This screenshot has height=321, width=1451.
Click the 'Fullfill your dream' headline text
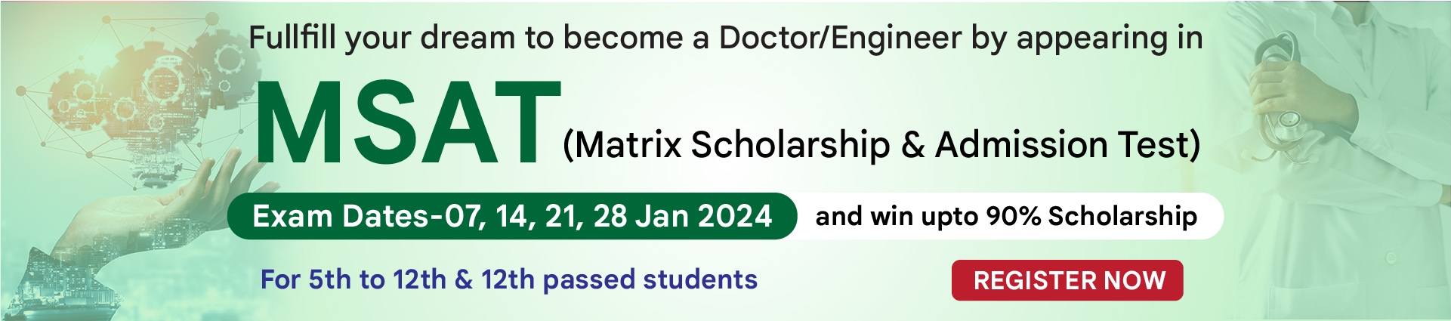725,38
